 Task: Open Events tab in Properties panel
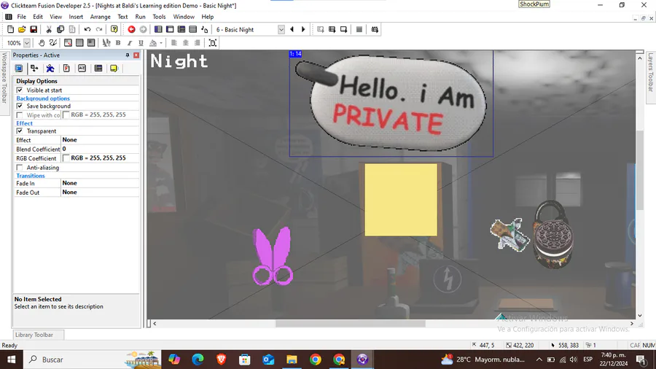pyautogui.click(x=98, y=69)
